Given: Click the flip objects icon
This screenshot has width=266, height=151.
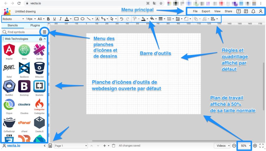Looking at the screenshot, I should [204, 19].
